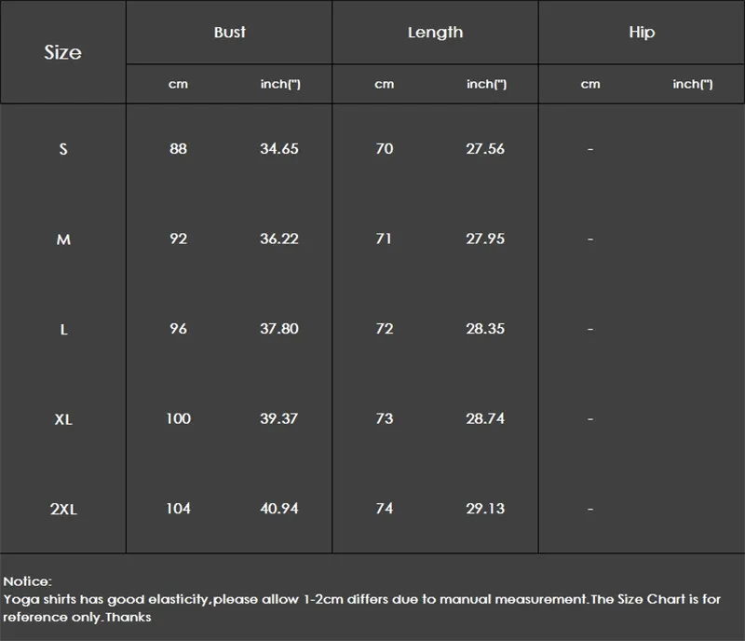Select bust value 40.94 inches
The width and height of the screenshot is (745, 641).
click(x=279, y=509)
